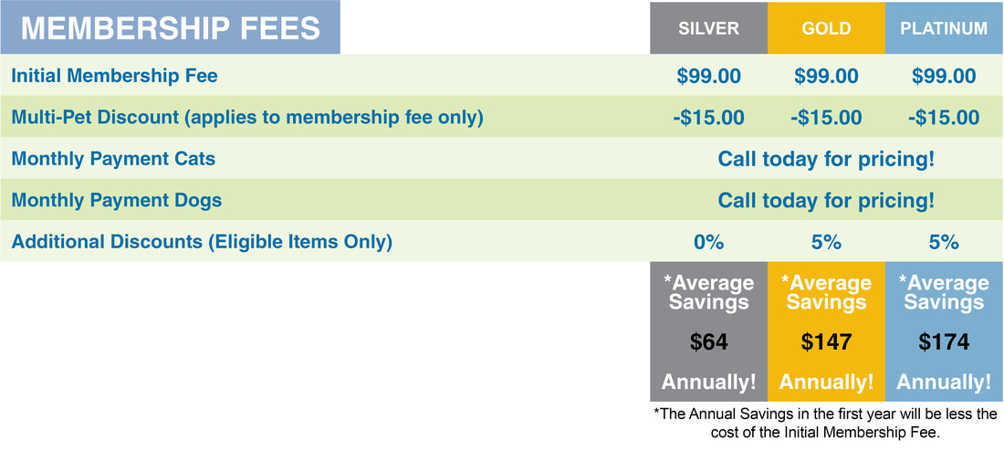This screenshot has height=451, width=1004.
Task: Click Call today for pricing for cats
Action: pos(826,159)
